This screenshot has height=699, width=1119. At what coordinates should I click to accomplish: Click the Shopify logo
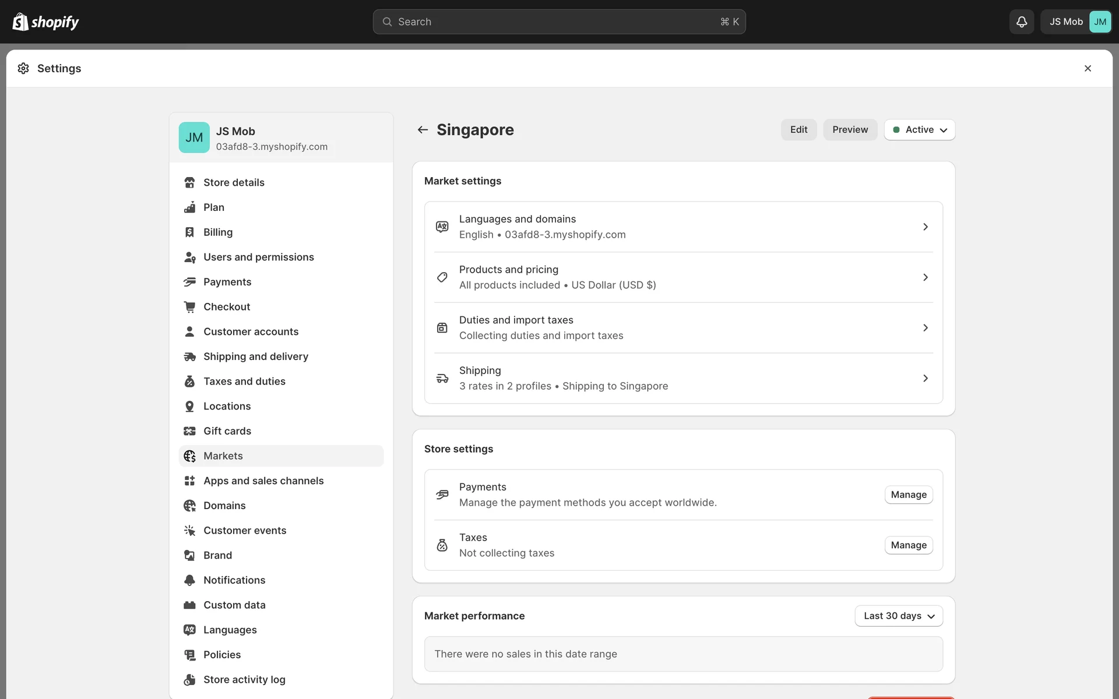[45, 22]
